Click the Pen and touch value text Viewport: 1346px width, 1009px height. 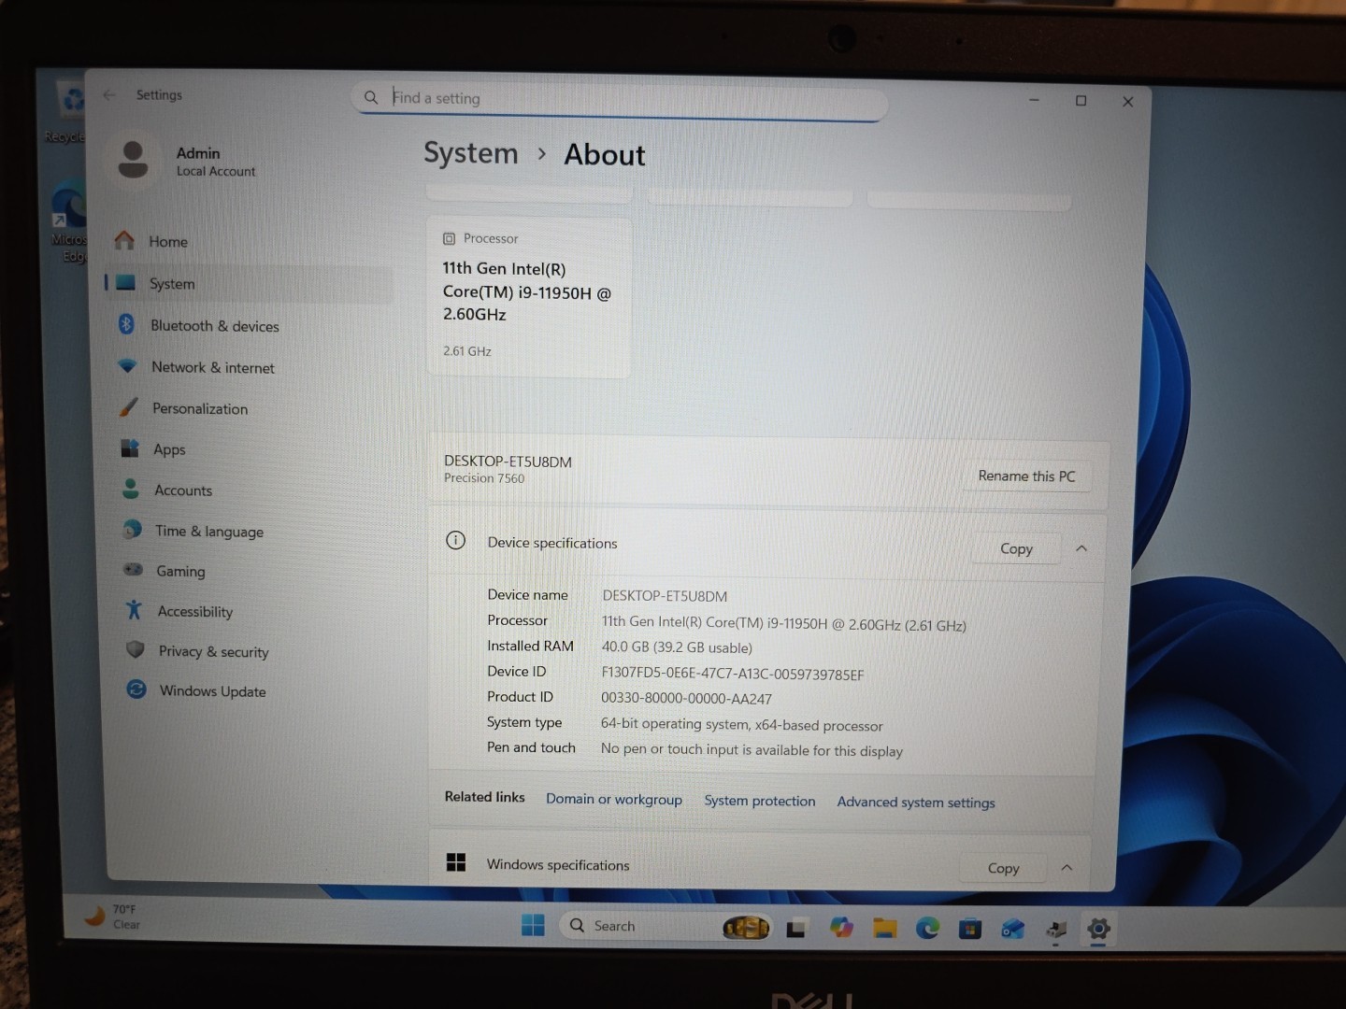pyautogui.click(x=752, y=750)
